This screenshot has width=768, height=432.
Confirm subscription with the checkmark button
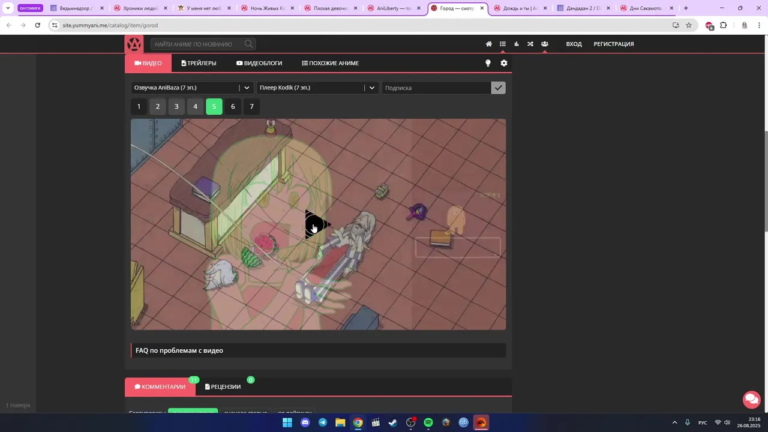(498, 88)
